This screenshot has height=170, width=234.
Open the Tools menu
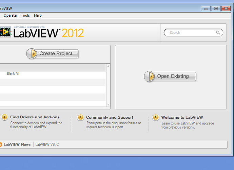click(x=25, y=15)
